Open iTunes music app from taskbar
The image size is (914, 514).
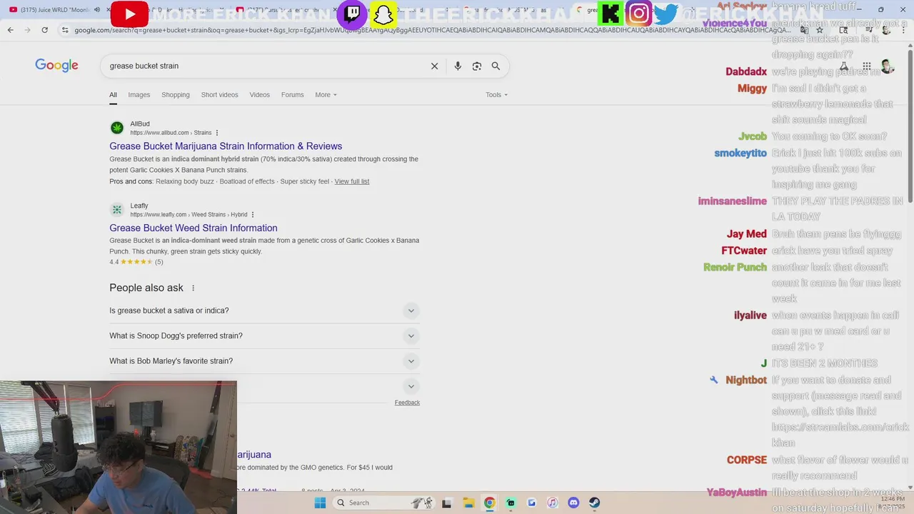(552, 503)
